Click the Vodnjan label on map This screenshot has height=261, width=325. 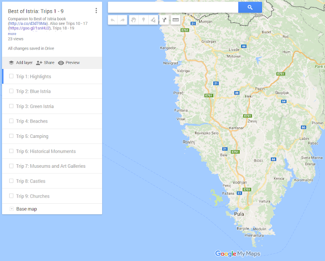pos(240,182)
